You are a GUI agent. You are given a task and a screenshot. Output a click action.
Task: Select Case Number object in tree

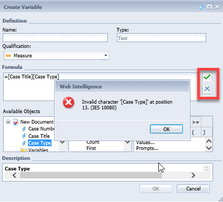[x=42, y=129]
